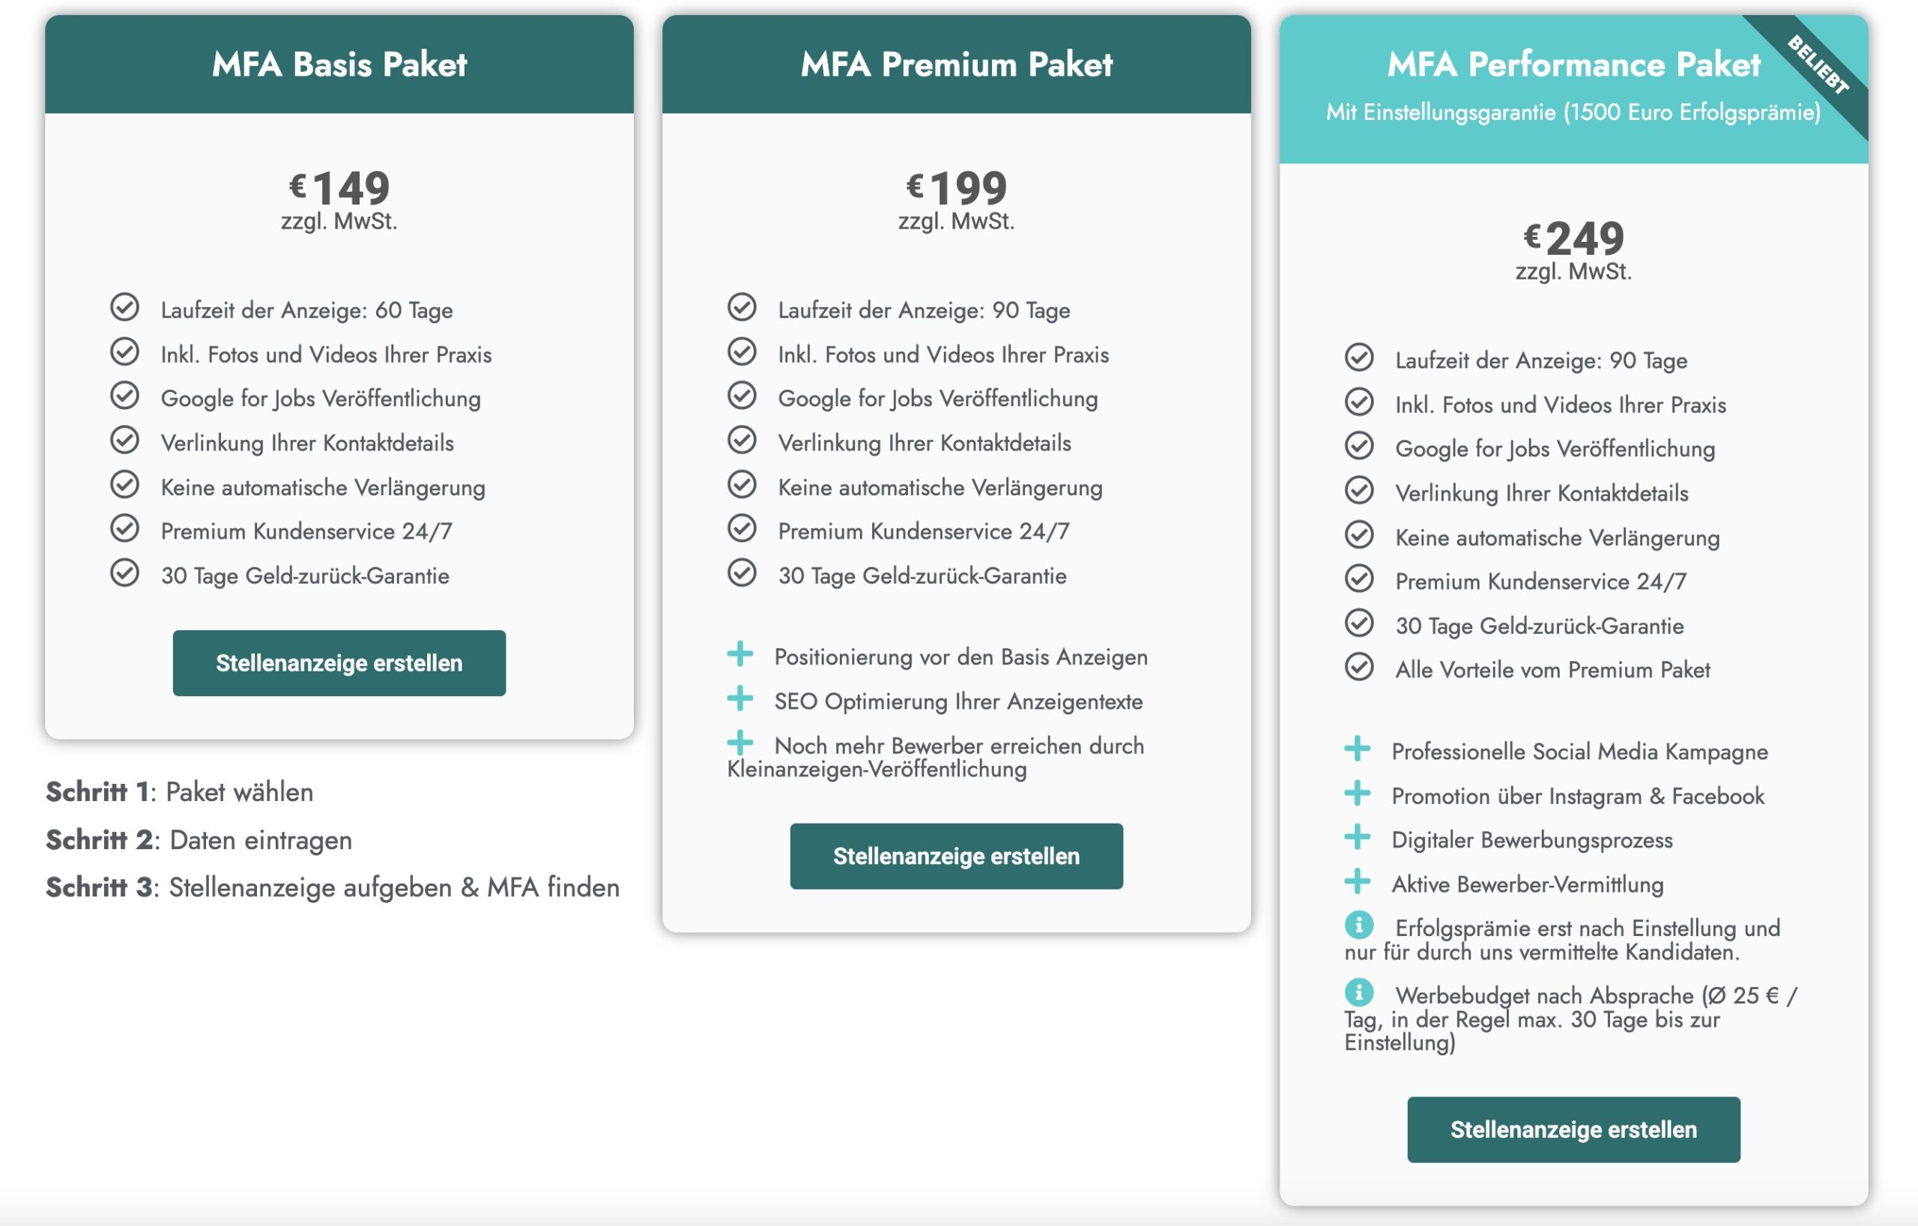Viewport: 1918px width, 1226px height.
Task: Click the €249 price in Performance Paket
Action: [x=1573, y=238]
